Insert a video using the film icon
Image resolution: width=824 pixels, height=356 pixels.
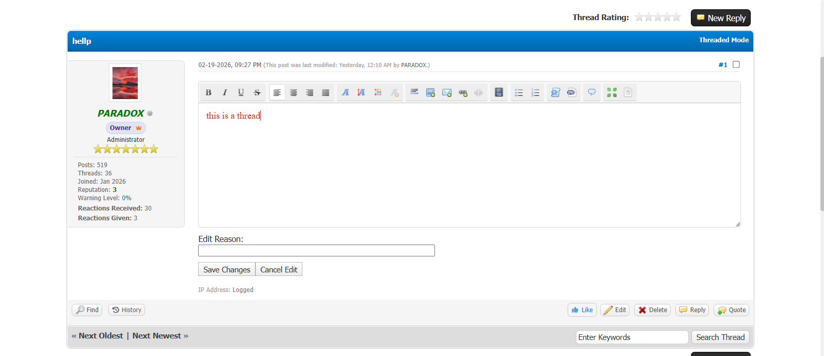tap(498, 92)
